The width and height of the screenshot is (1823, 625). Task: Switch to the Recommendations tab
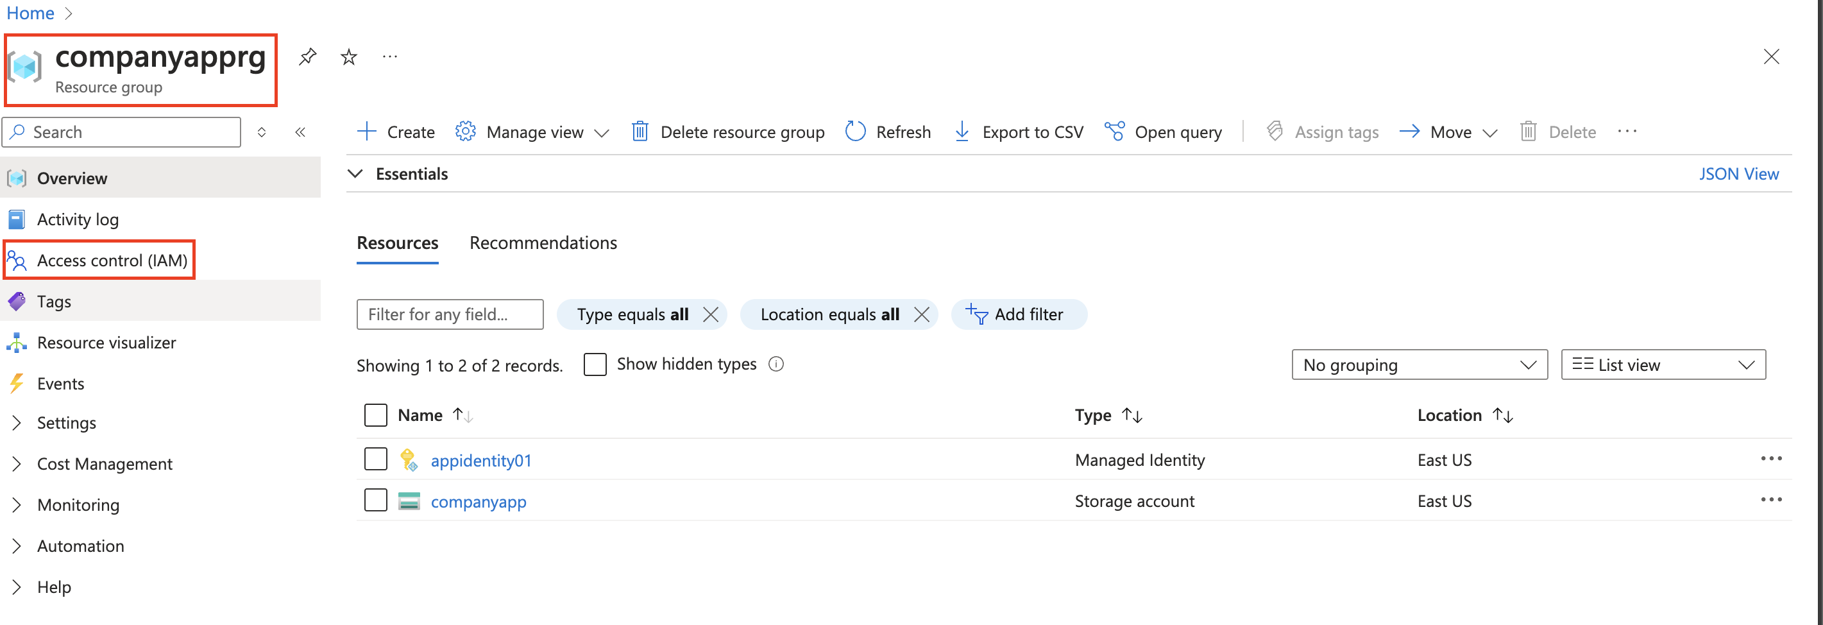543,243
